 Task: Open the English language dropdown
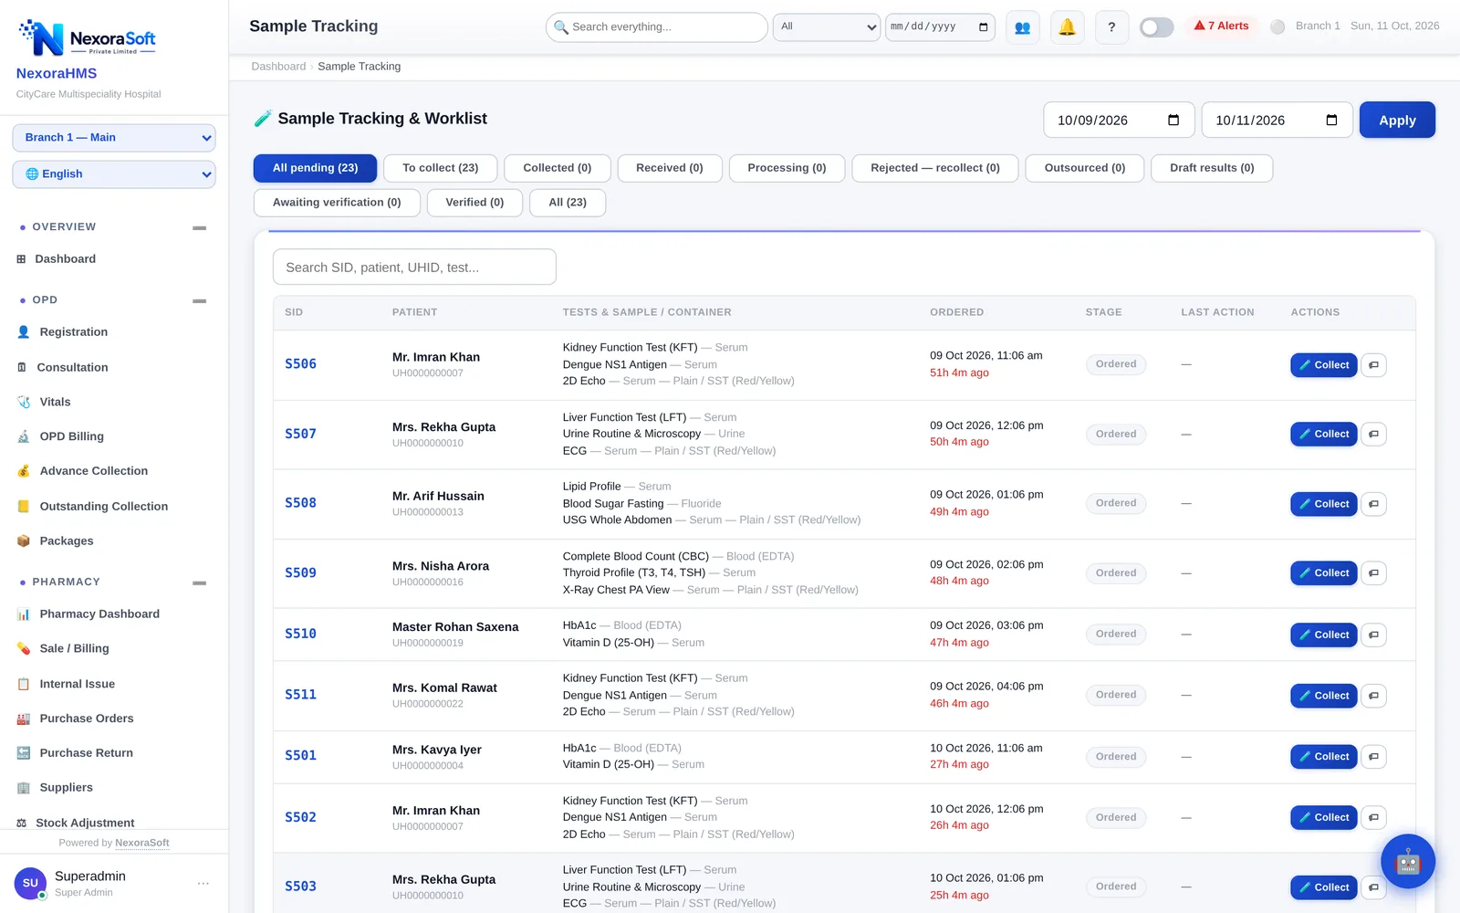(x=114, y=174)
